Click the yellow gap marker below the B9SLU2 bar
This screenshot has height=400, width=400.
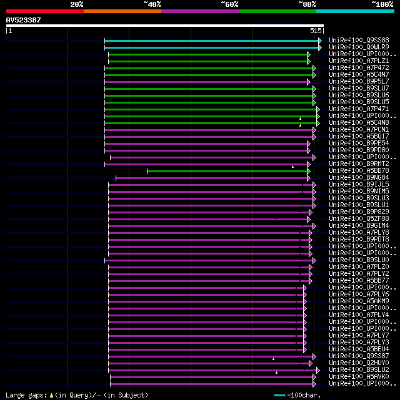276,373
